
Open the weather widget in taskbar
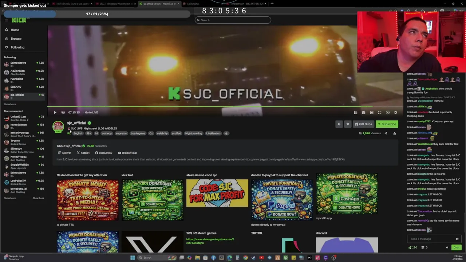pos(14,258)
